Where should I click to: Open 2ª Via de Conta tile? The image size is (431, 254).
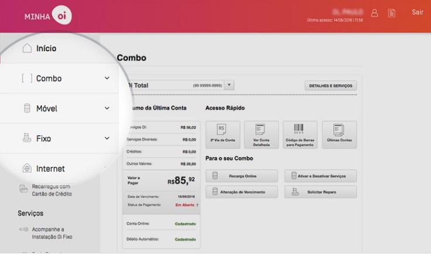(x=223, y=135)
